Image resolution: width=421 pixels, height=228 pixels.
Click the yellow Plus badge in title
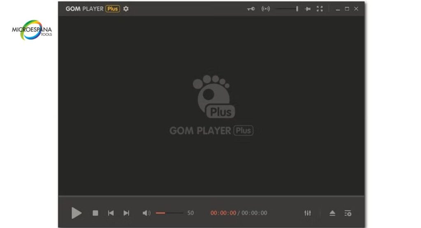(x=113, y=9)
